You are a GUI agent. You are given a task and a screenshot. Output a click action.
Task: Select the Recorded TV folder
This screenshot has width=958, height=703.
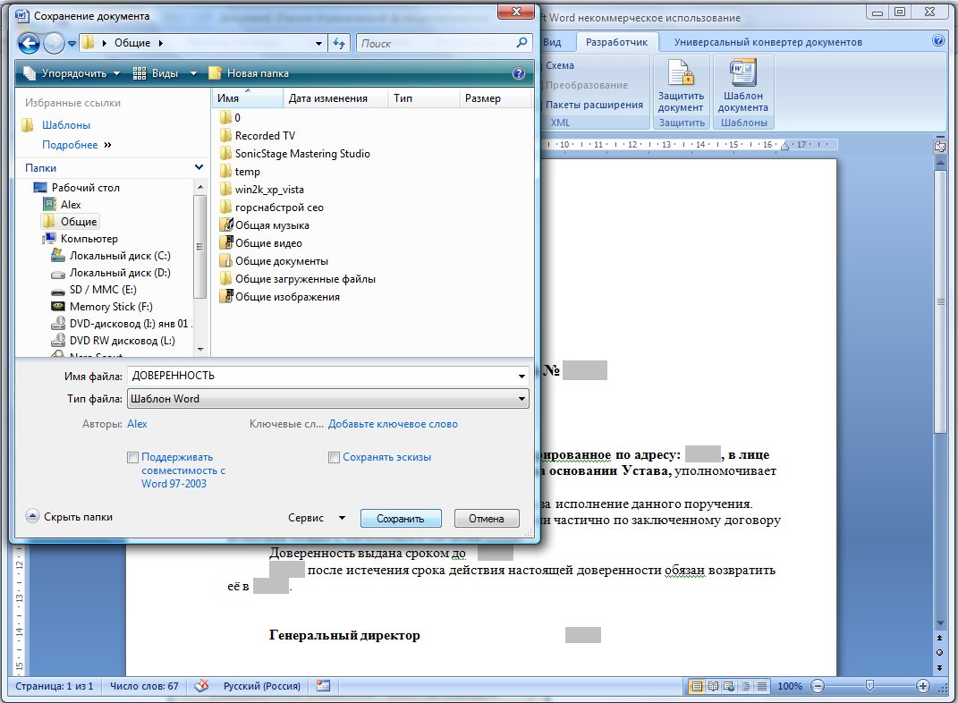point(258,136)
